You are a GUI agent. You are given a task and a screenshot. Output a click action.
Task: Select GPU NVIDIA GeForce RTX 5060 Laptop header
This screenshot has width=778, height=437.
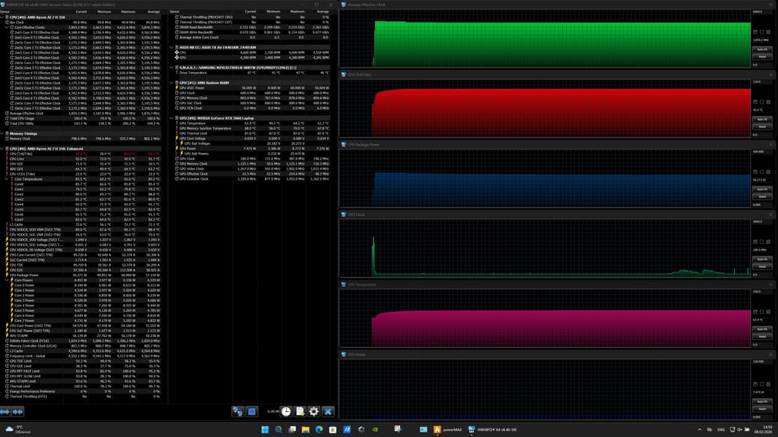pyautogui.click(x=215, y=118)
